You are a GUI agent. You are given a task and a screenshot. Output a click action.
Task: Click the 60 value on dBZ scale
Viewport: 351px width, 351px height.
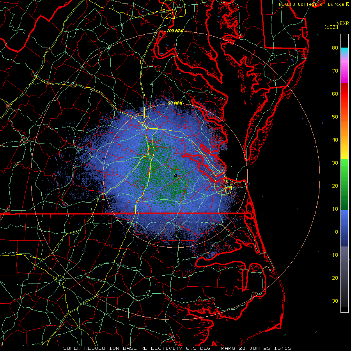[x=335, y=94]
